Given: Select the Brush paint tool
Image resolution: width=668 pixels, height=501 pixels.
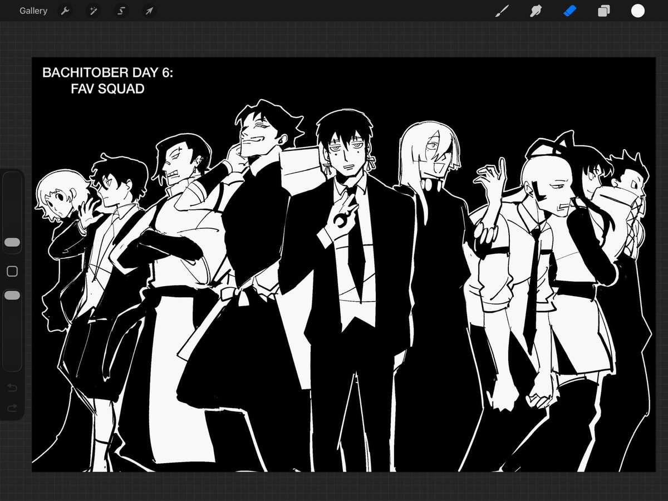Looking at the screenshot, I should pos(502,11).
